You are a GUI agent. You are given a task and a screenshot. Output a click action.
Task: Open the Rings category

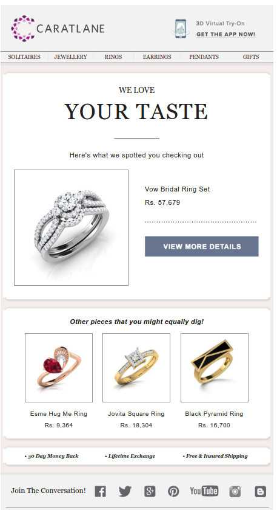coord(113,57)
